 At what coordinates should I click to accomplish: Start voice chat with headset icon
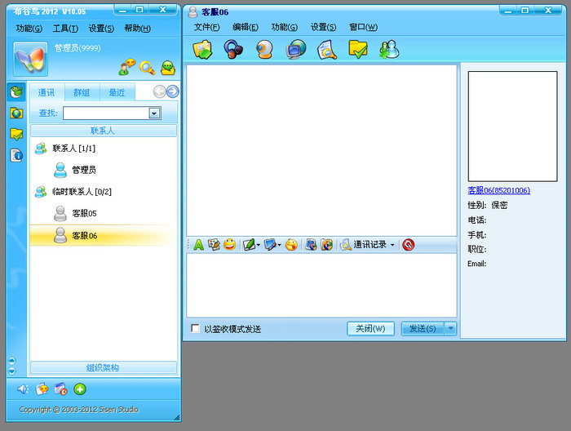233,50
